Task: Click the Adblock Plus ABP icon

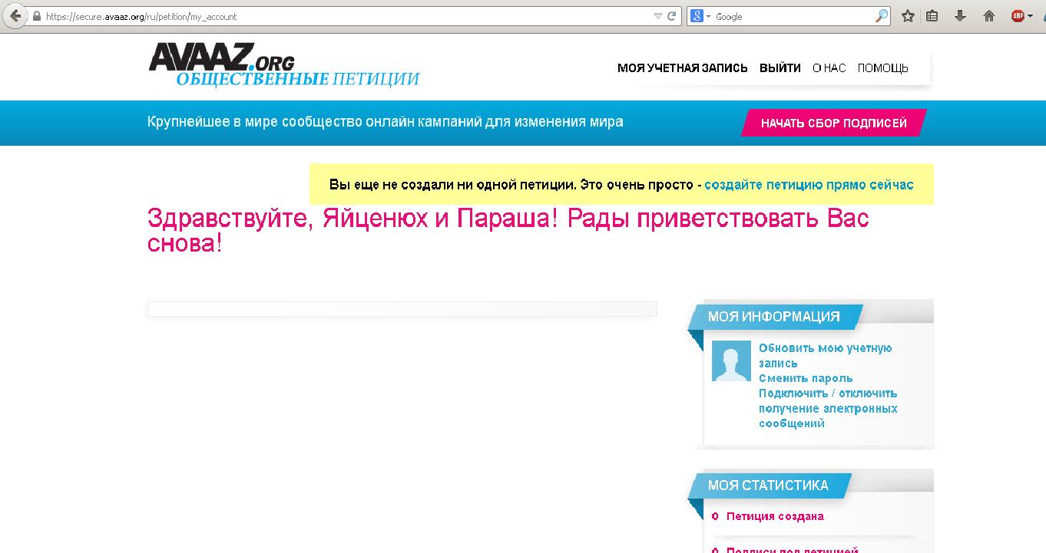Action: pyautogui.click(x=1018, y=16)
